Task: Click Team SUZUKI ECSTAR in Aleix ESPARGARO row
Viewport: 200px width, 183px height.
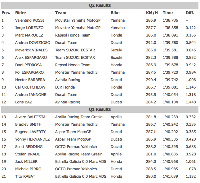Action: [75, 57]
